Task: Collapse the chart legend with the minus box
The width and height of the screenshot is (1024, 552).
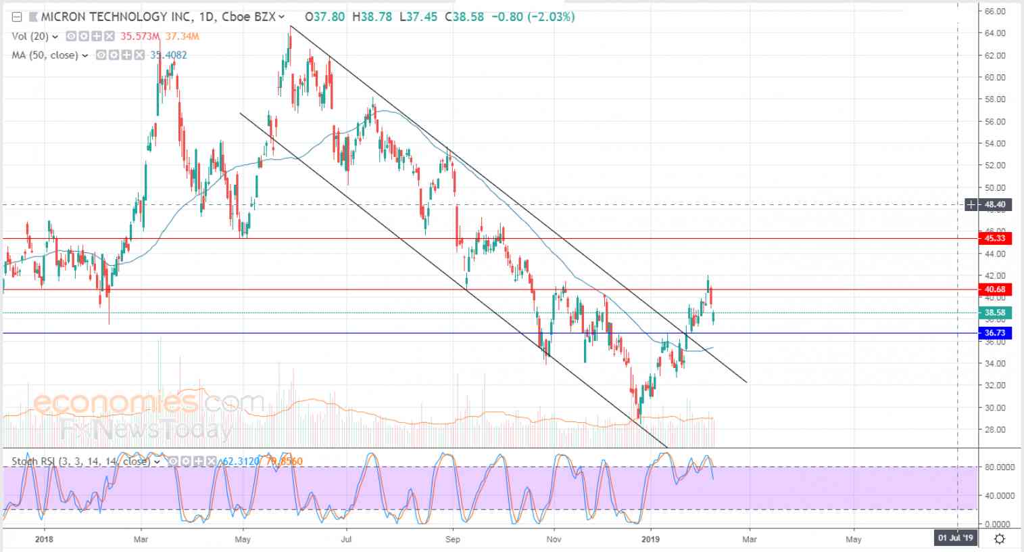Action: [x=17, y=17]
